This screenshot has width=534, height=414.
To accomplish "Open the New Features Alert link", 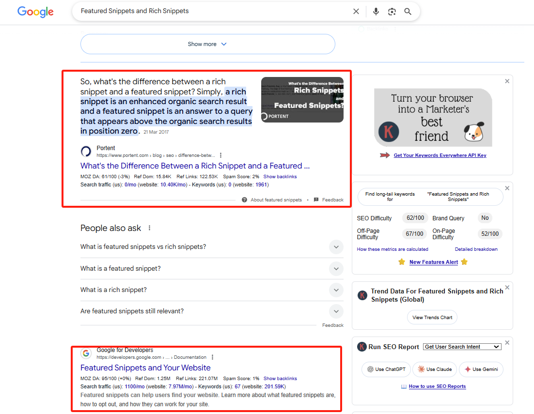I will (434, 262).
